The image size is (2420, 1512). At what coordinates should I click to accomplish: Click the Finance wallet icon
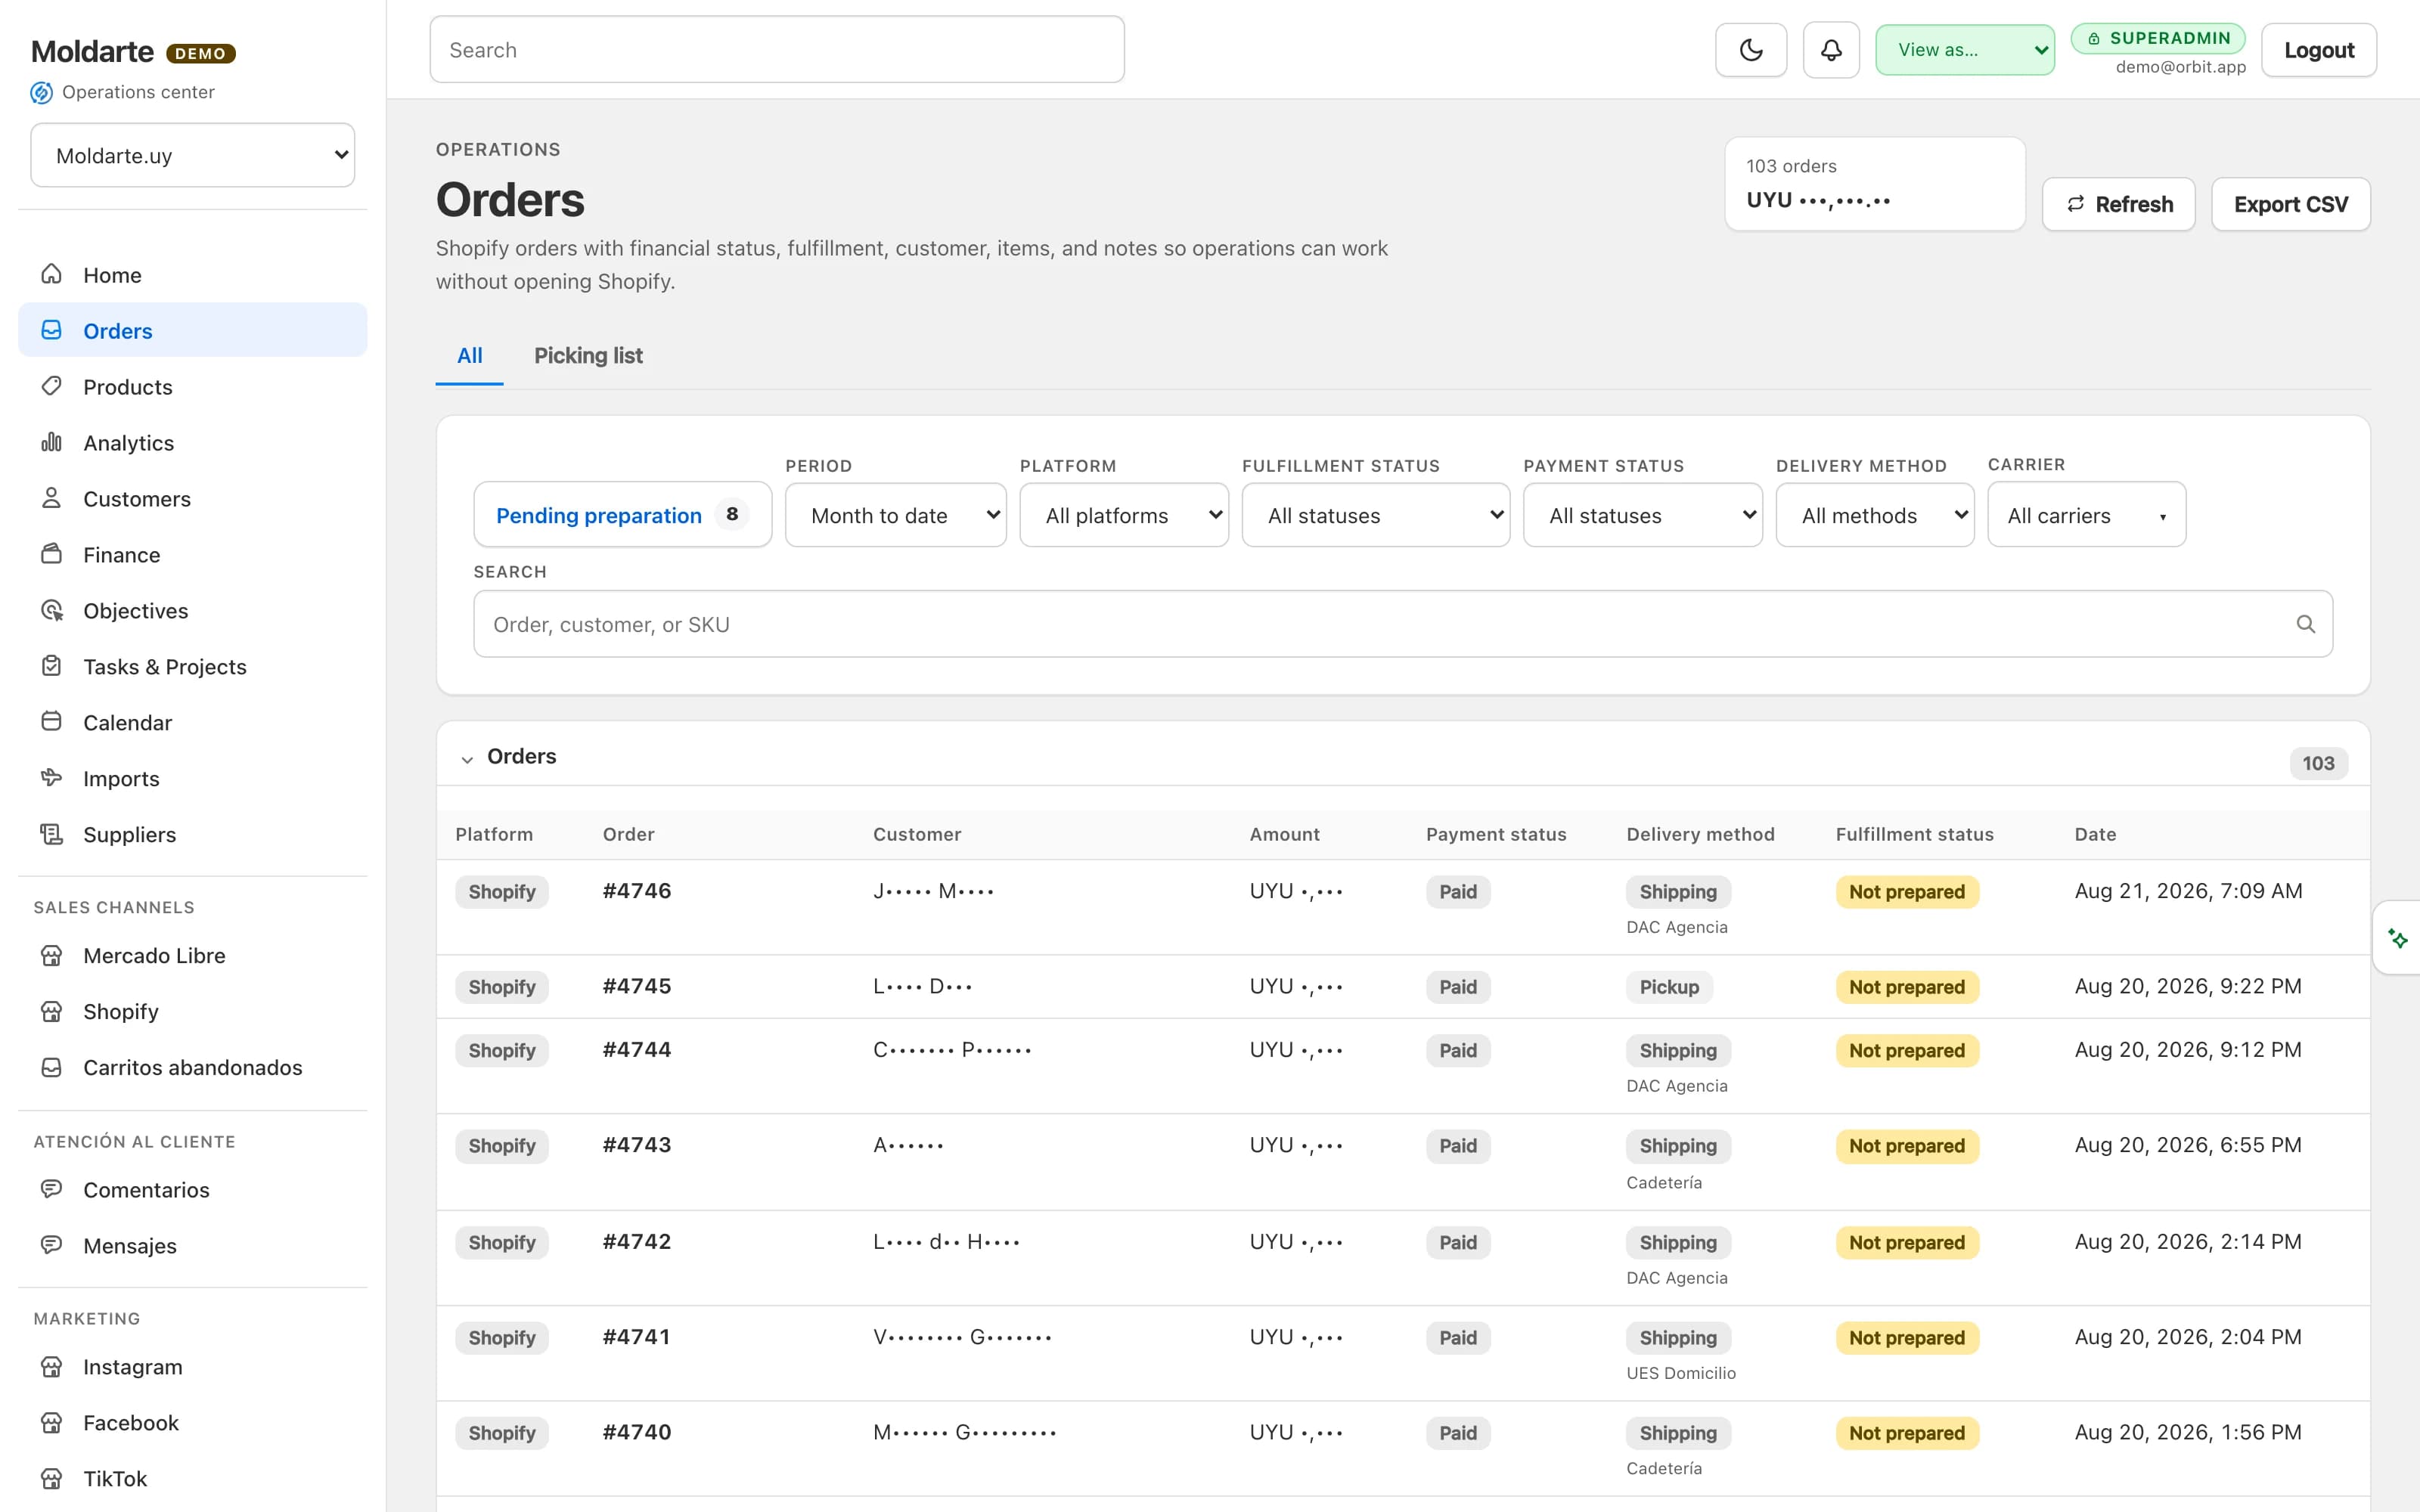tap(51, 554)
